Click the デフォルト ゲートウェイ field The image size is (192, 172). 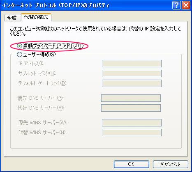tap(132, 83)
